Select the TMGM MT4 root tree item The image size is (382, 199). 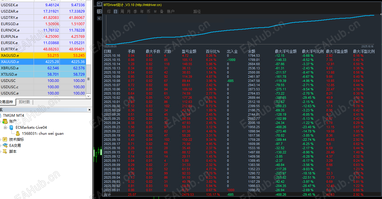pos(13,115)
